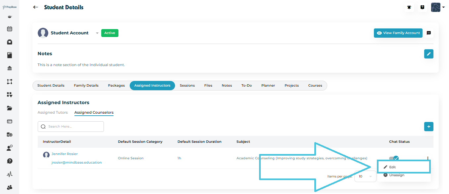Click the plus icon to add counselor
The width and height of the screenshot is (449, 194).
tap(428, 127)
